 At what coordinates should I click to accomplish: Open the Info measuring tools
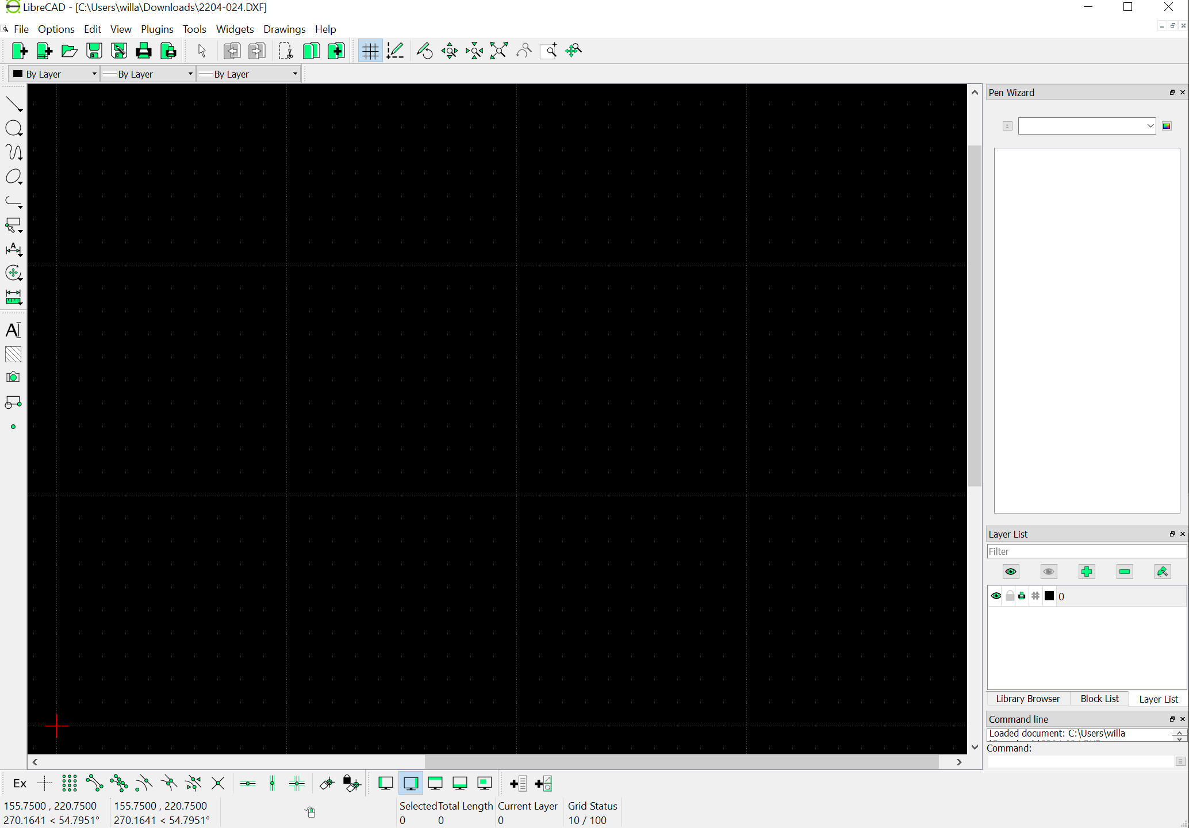[14, 297]
